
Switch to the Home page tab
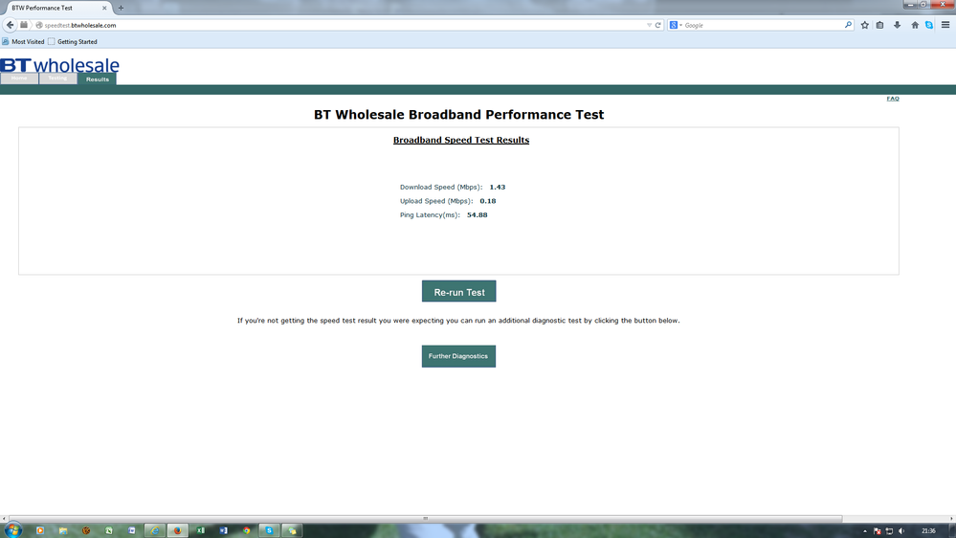[19, 78]
